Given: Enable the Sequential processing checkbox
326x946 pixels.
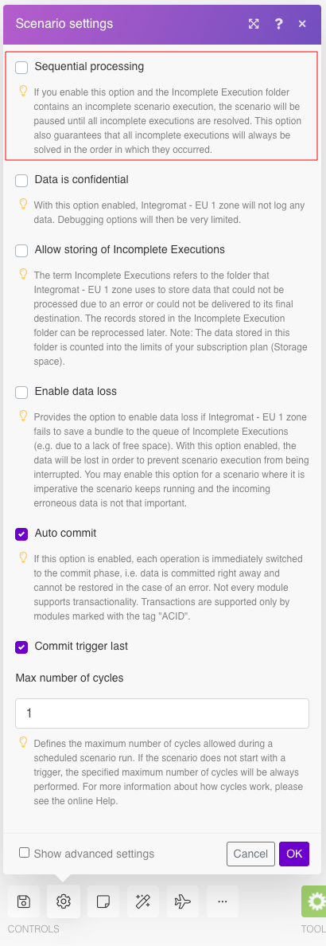Looking at the screenshot, I should pyautogui.click(x=21, y=68).
